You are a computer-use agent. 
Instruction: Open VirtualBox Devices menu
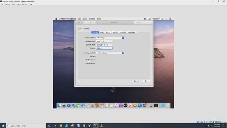[24, 4]
